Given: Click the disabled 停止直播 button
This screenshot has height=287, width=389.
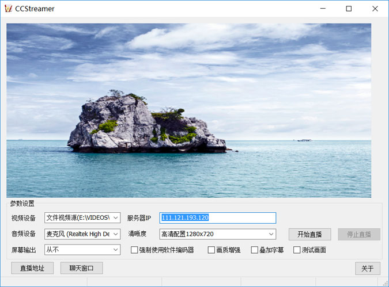Looking at the screenshot, I should 359,234.
